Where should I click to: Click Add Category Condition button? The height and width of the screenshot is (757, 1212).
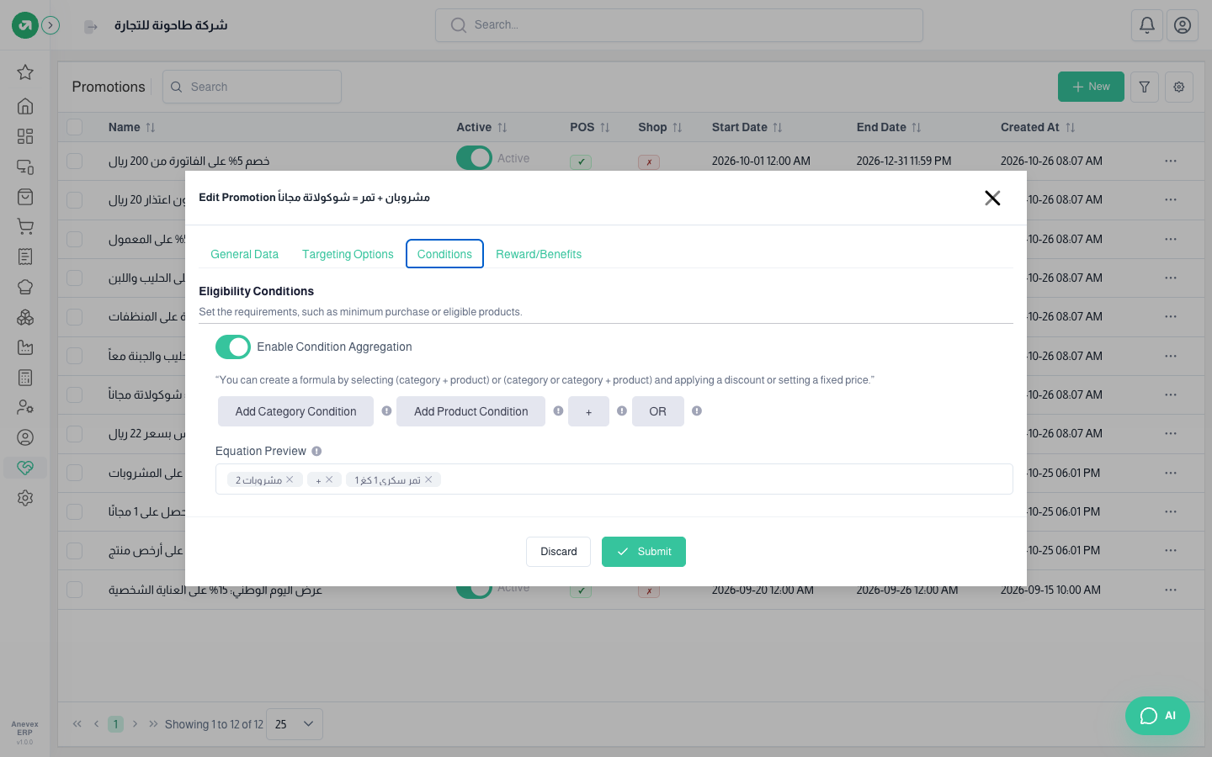(295, 411)
